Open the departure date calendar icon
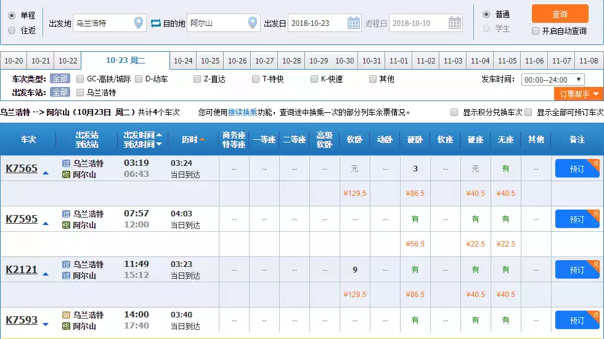 coord(354,23)
